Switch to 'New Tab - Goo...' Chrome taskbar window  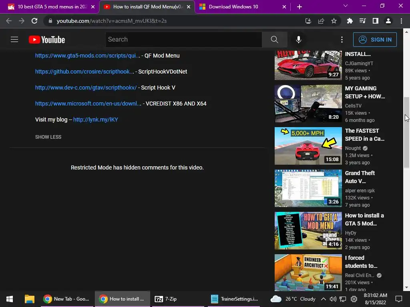tap(67, 299)
